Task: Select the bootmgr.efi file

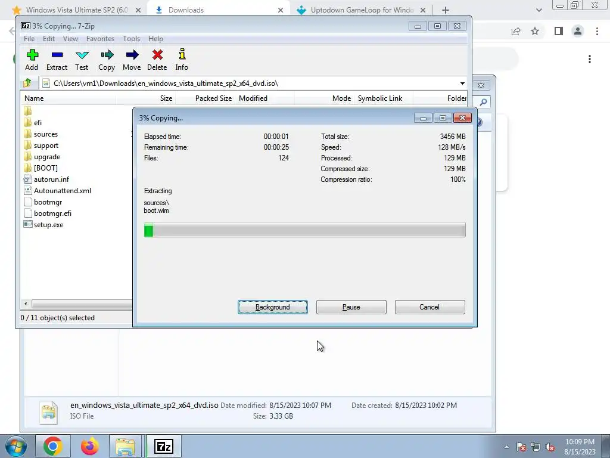Action: pos(52,213)
